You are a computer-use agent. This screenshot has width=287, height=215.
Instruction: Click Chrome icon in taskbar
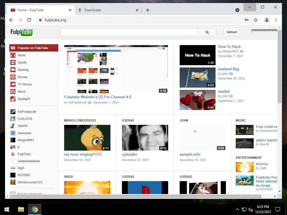tap(34, 209)
